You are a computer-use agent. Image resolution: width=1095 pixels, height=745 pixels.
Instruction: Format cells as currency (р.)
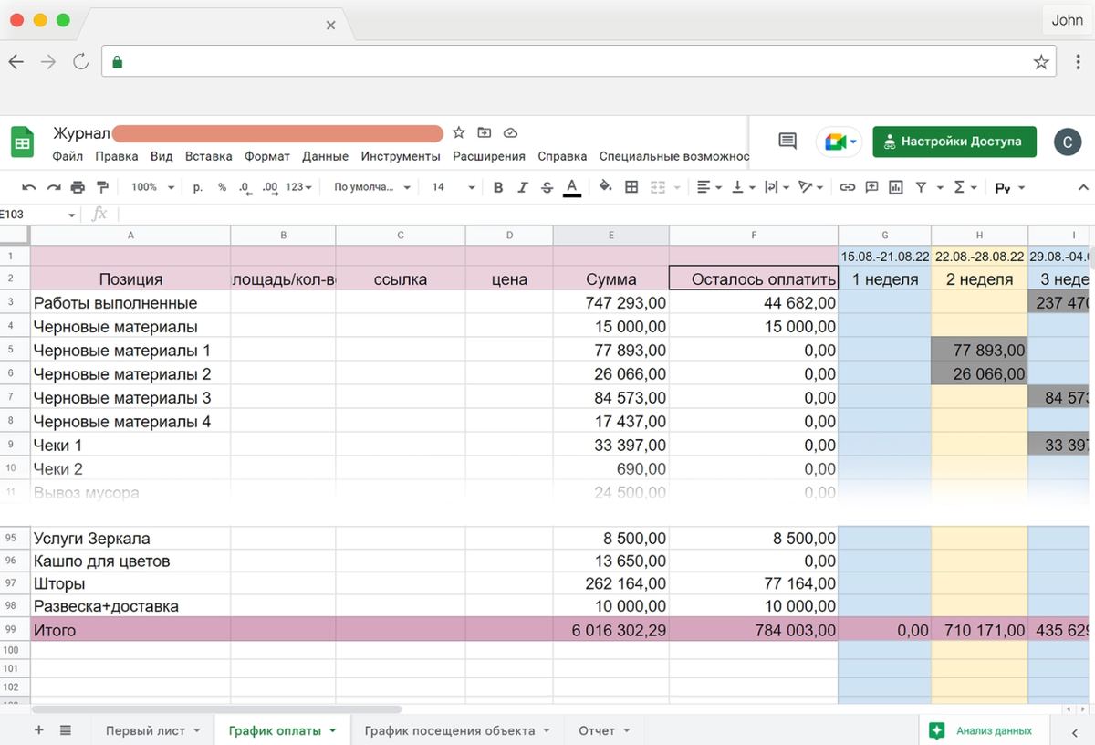tap(198, 187)
